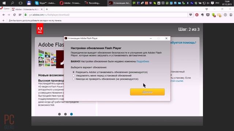
Task: Open the muted volume tray icon
Action: click(208, 3)
